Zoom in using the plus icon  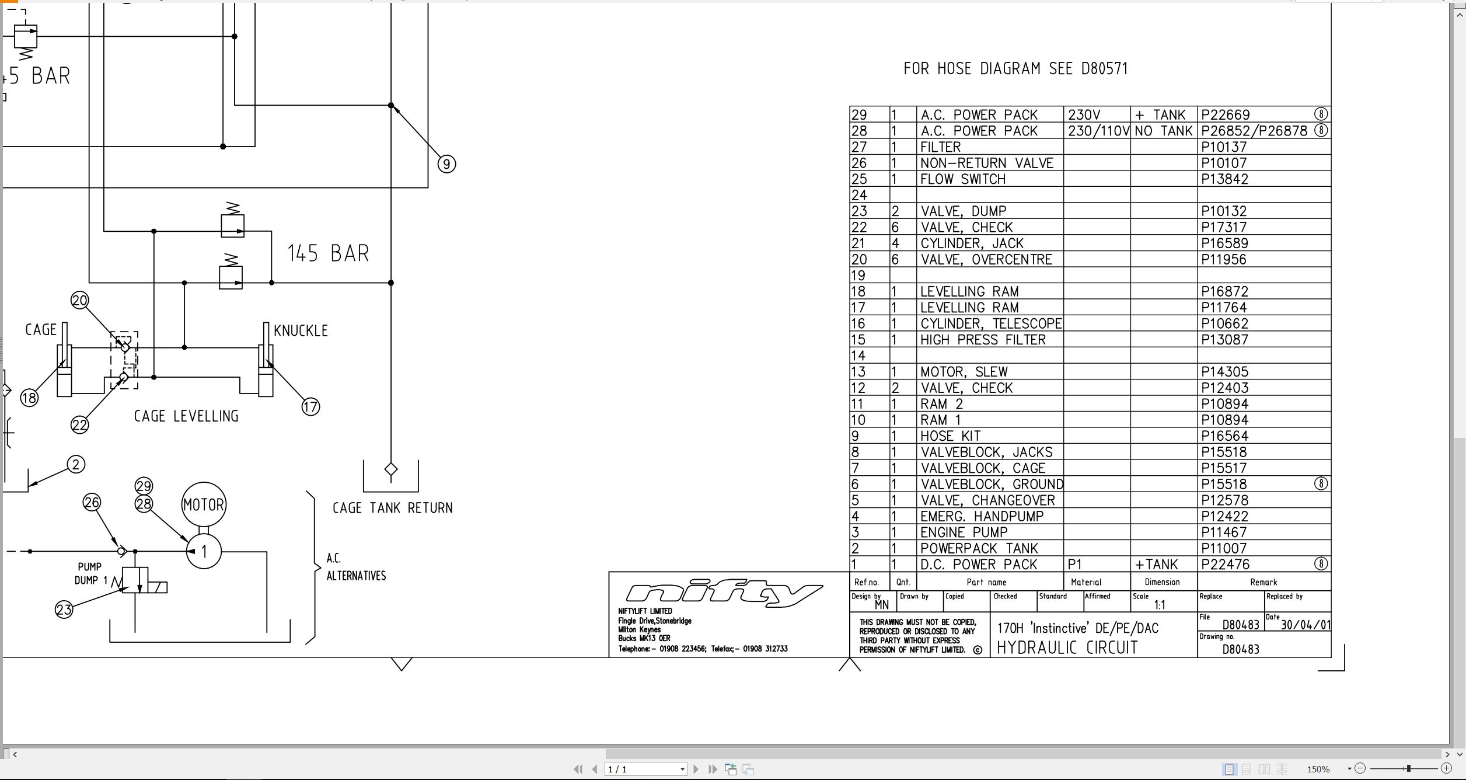click(x=1447, y=769)
